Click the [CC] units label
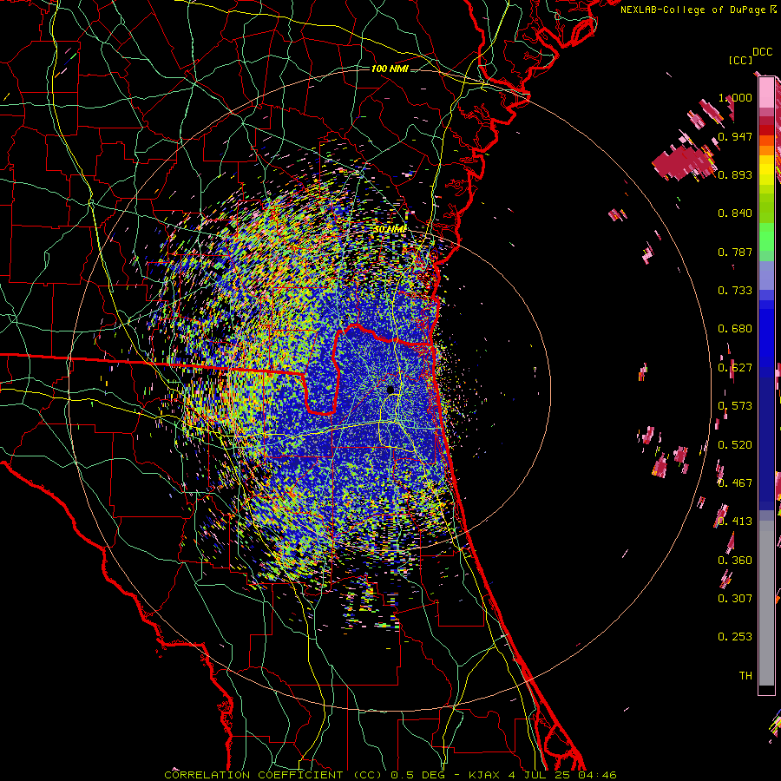 741,60
